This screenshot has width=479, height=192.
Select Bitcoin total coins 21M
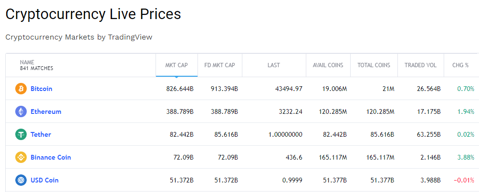pyautogui.click(x=388, y=89)
